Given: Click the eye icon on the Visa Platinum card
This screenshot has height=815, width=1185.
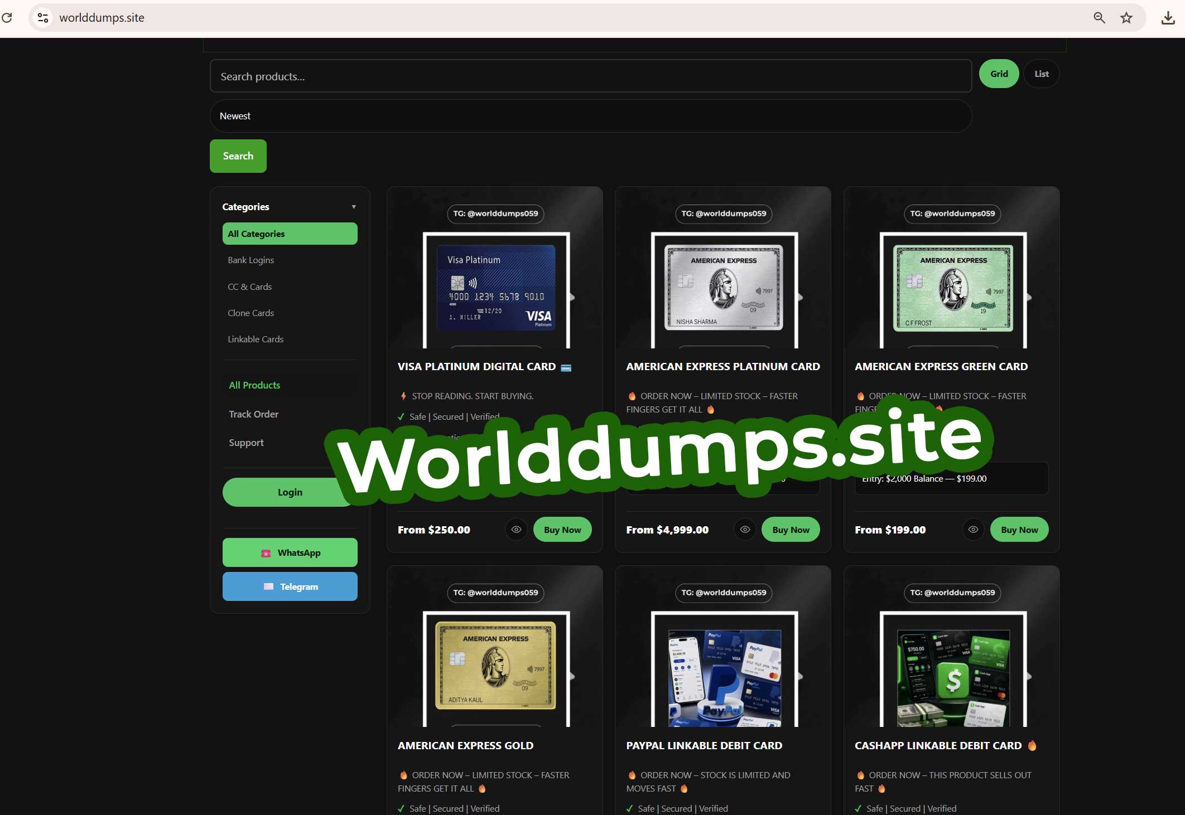Looking at the screenshot, I should pyautogui.click(x=517, y=530).
